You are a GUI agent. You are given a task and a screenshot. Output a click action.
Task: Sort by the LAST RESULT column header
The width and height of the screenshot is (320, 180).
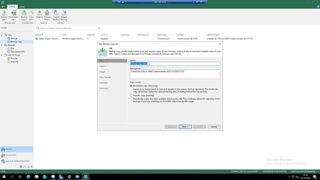pyautogui.click(x=142, y=35)
